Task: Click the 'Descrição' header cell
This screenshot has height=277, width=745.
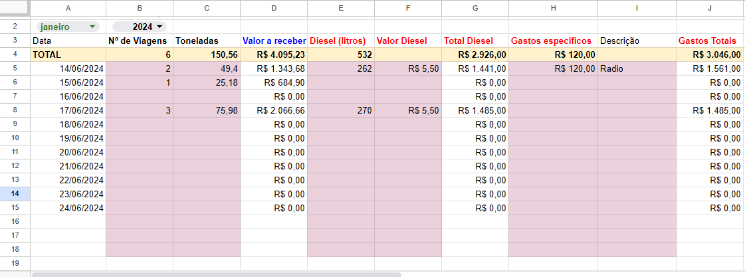Action: [637, 41]
